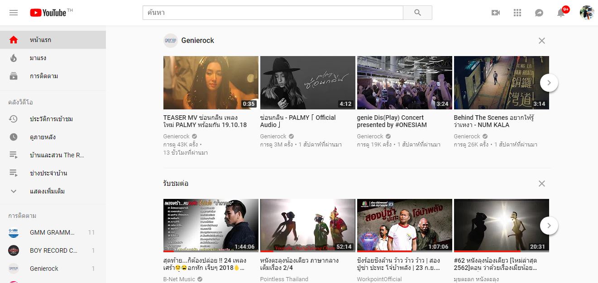Click the trending flame icon
This screenshot has width=598, height=283.
pyautogui.click(x=14, y=58)
